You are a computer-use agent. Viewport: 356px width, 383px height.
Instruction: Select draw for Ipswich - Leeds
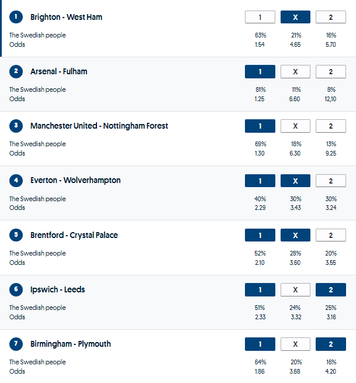click(295, 289)
